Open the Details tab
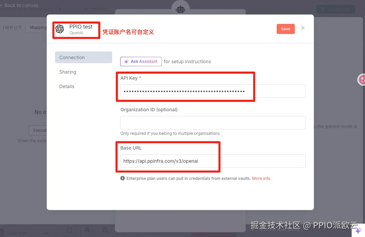The height and width of the screenshot is (237, 365). [x=67, y=86]
